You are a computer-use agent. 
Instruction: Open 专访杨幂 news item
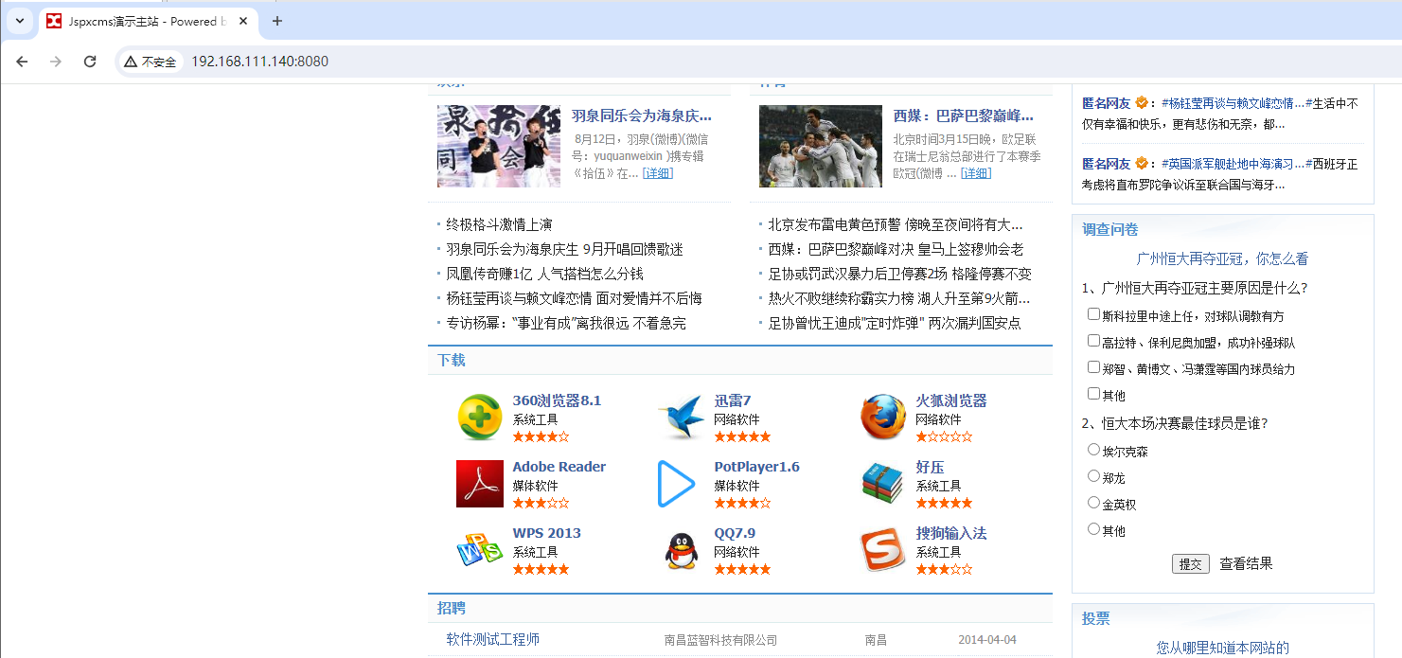click(566, 323)
